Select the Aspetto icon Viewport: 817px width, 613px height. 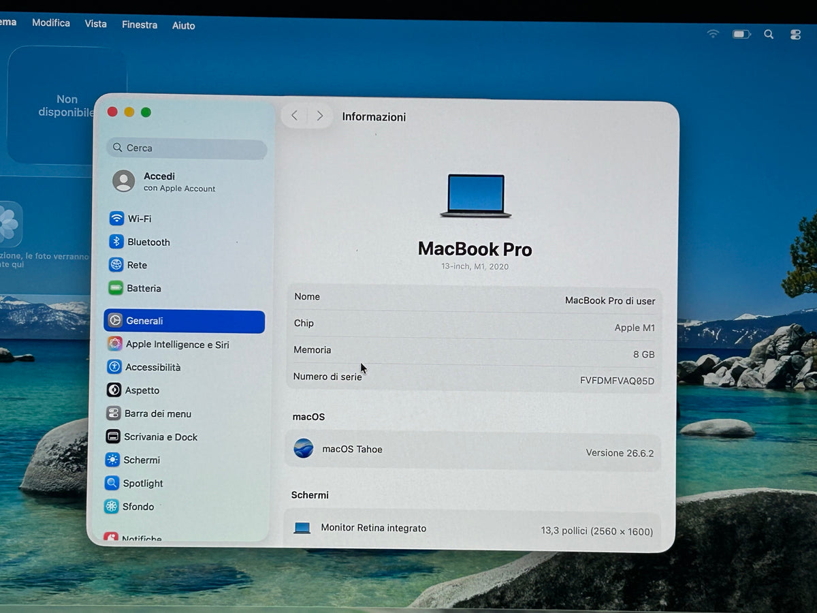(x=114, y=390)
